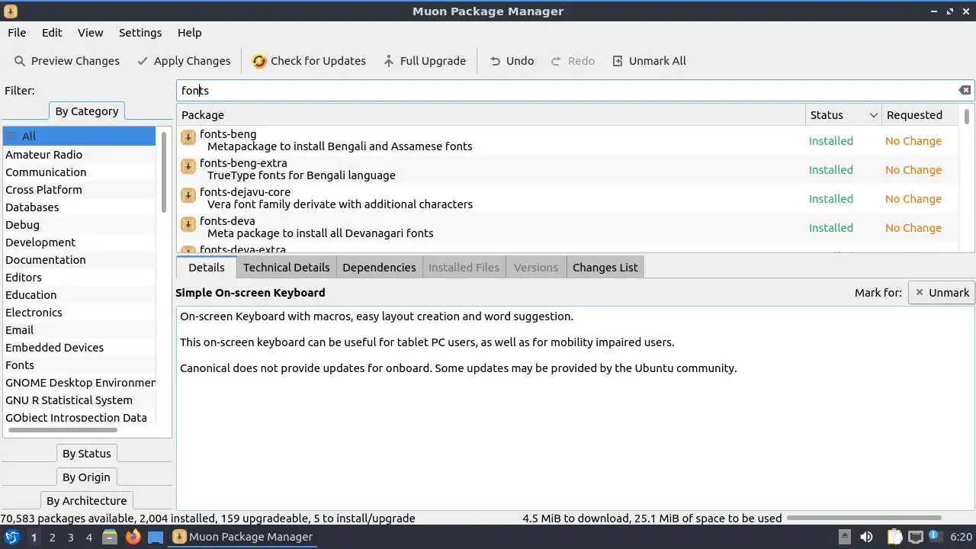Clear the search field text
The image size is (976, 549).
pyautogui.click(x=965, y=90)
